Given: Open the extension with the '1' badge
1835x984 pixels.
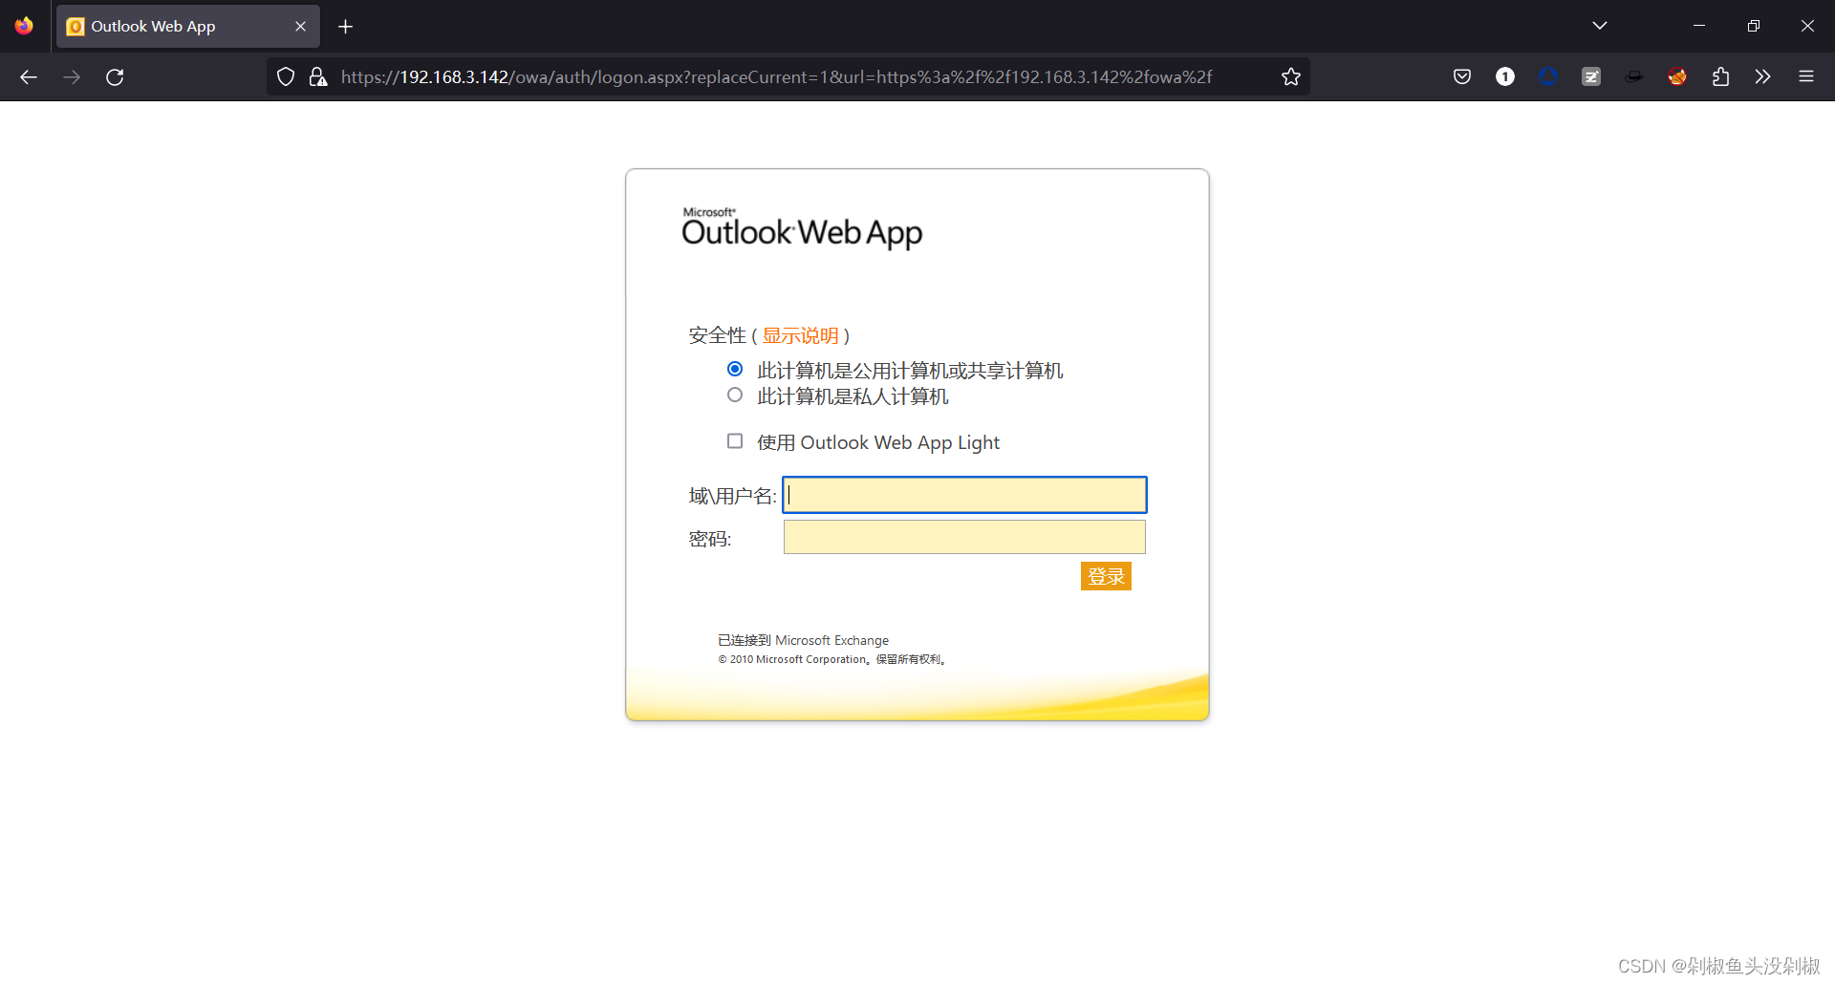Looking at the screenshot, I should pos(1505,77).
